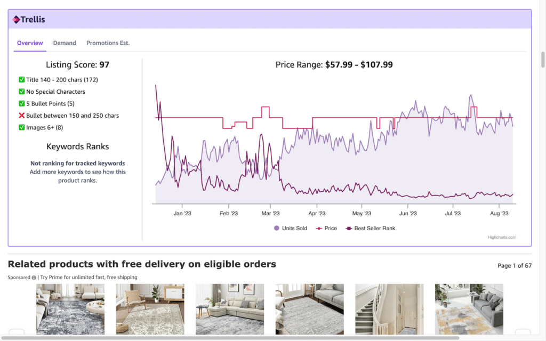
Task: Click the Listing Score: 97 text
Action: point(78,64)
